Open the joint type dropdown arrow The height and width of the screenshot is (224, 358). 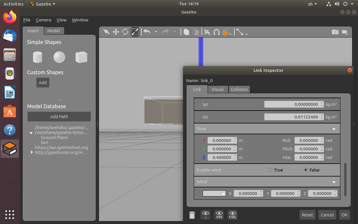pos(246,34)
